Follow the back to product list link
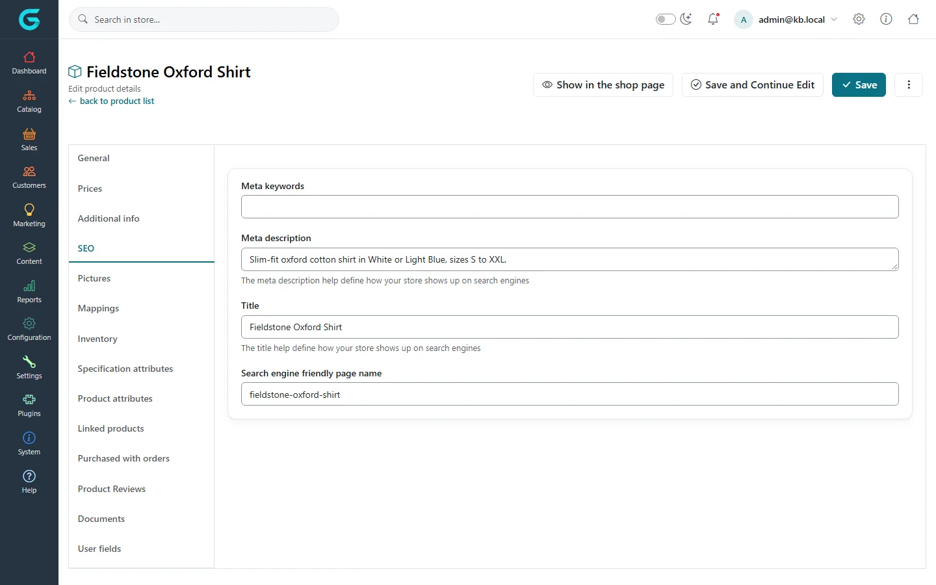 112,101
